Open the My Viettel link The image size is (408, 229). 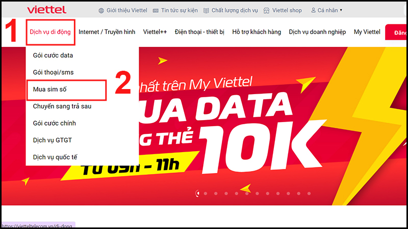[x=367, y=32]
